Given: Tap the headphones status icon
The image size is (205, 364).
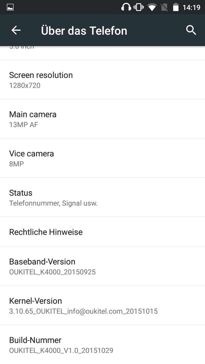Looking at the screenshot, I should [x=126, y=7].
